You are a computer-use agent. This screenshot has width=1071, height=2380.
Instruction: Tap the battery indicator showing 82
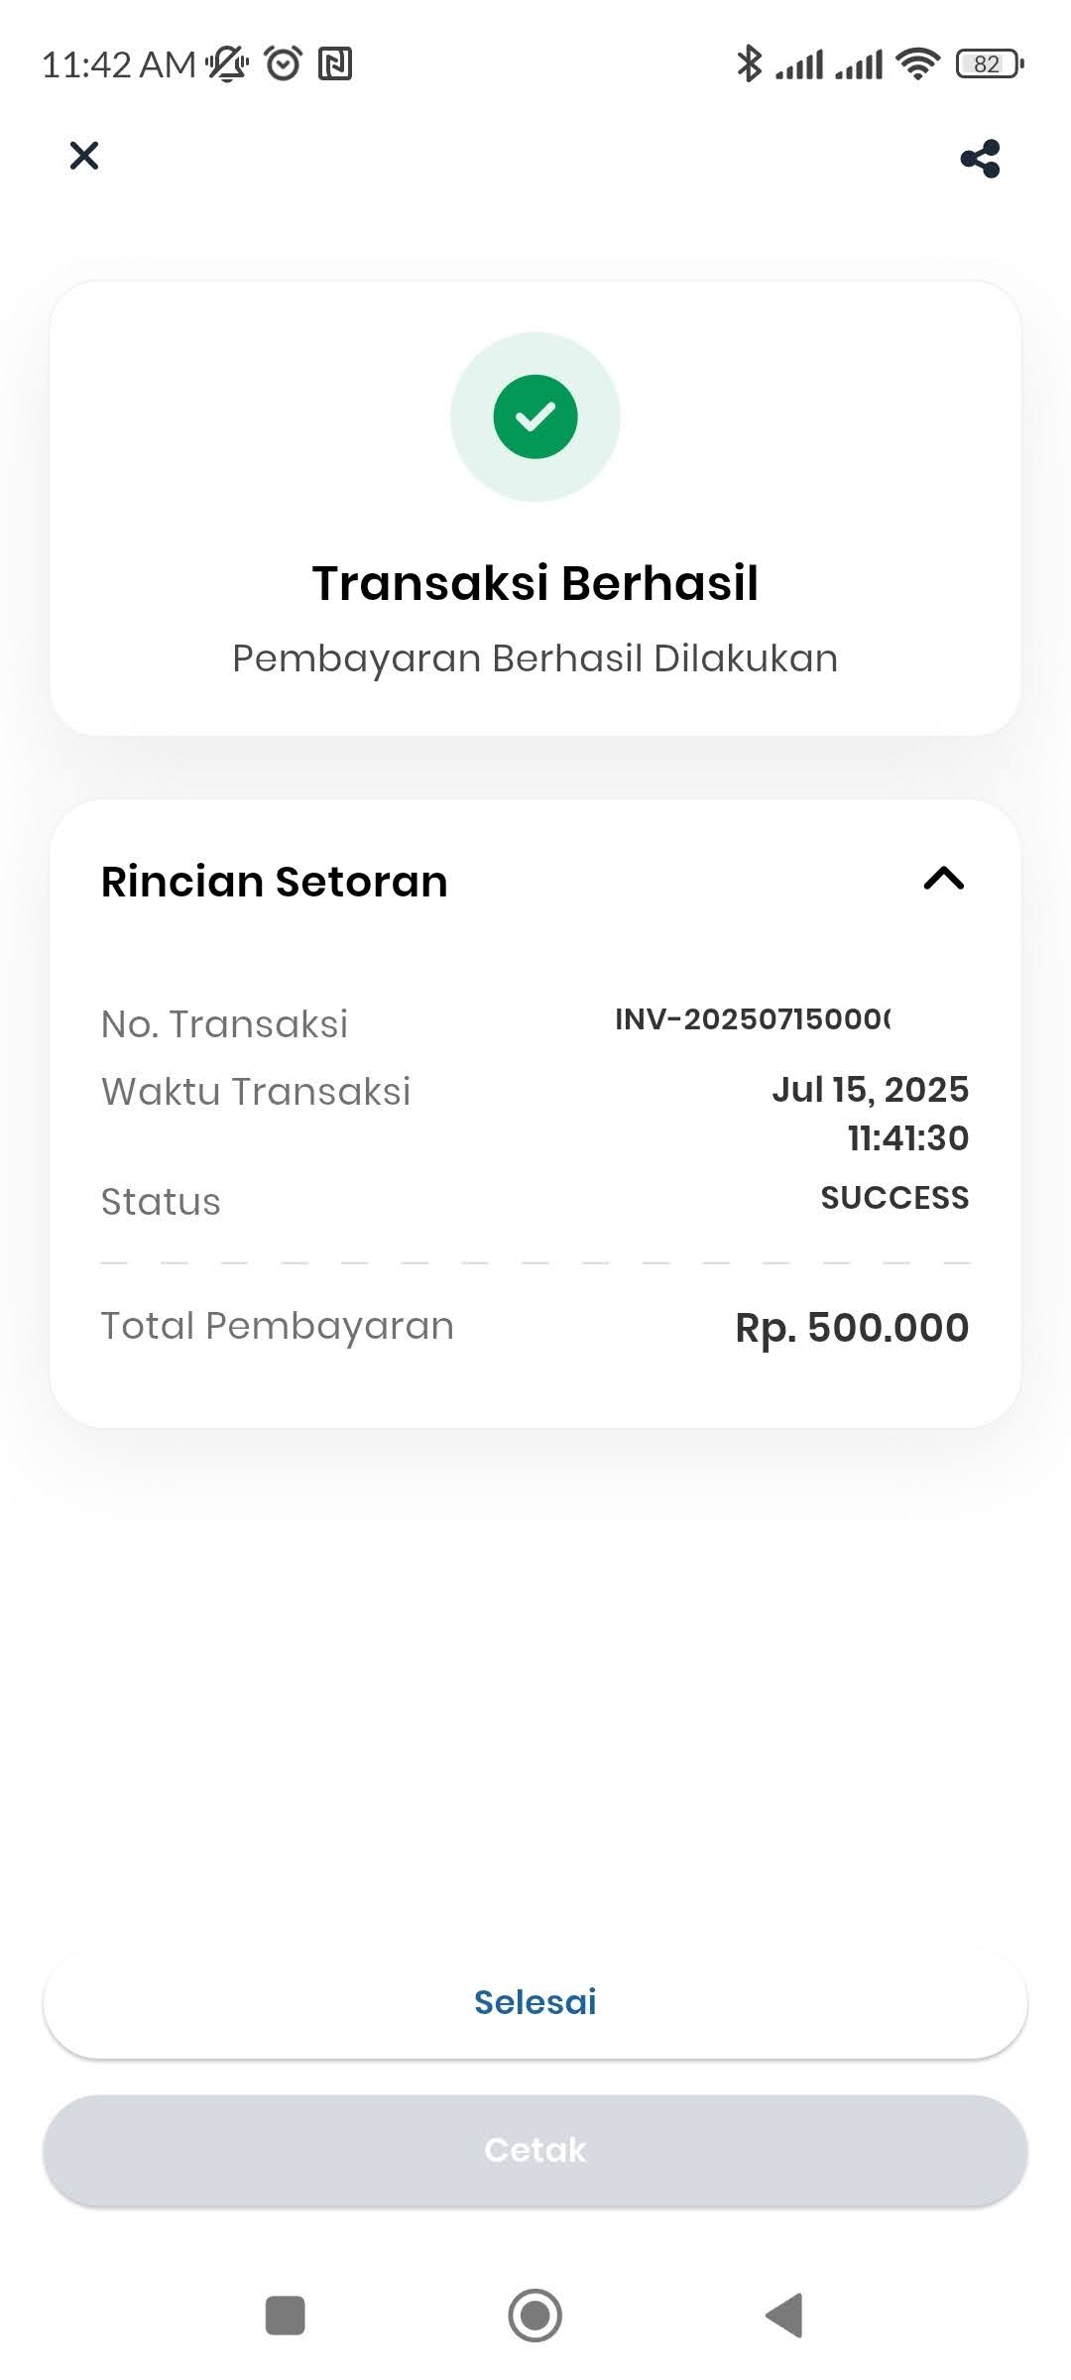pyautogui.click(x=989, y=63)
